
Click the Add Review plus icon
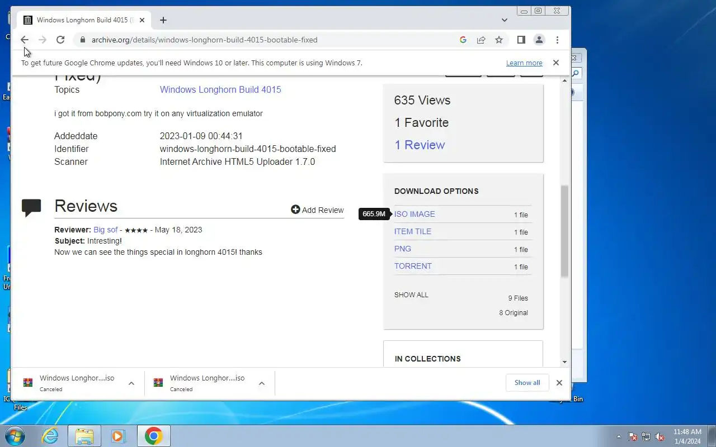295,210
